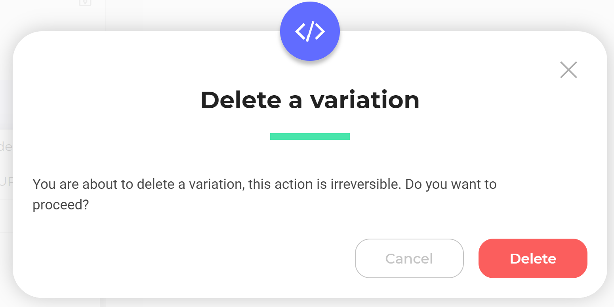Cancel the variation deletion

(409, 258)
